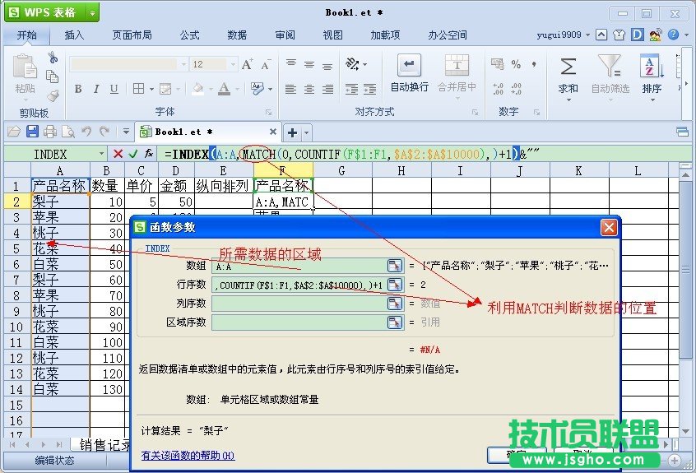Click the open folder icon in quick toolbar
696x473 pixels.
[14, 132]
